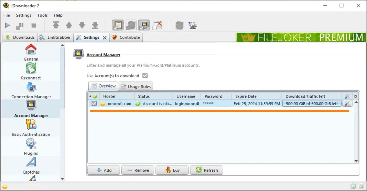This screenshot has width=367, height=191.
Task: Toggle the moondl.com account enabled checkbox
Action: point(94,103)
